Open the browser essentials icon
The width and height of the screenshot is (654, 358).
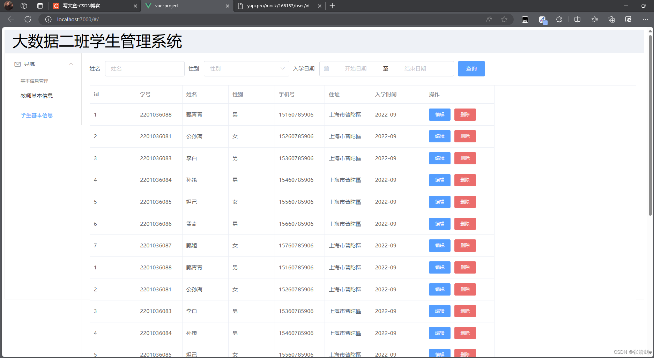628,20
